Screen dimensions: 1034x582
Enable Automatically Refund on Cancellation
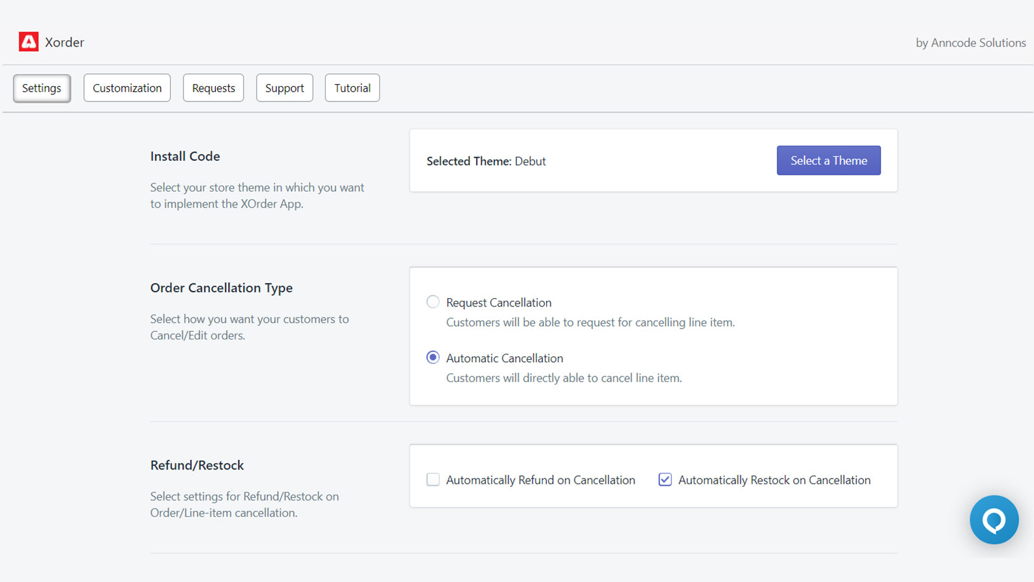[x=432, y=479]
